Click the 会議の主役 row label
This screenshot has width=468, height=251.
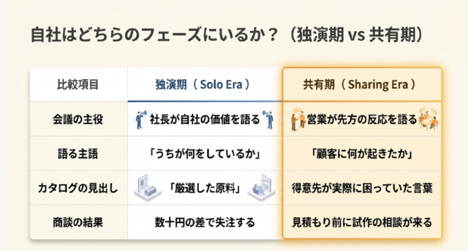pos(78,119)
